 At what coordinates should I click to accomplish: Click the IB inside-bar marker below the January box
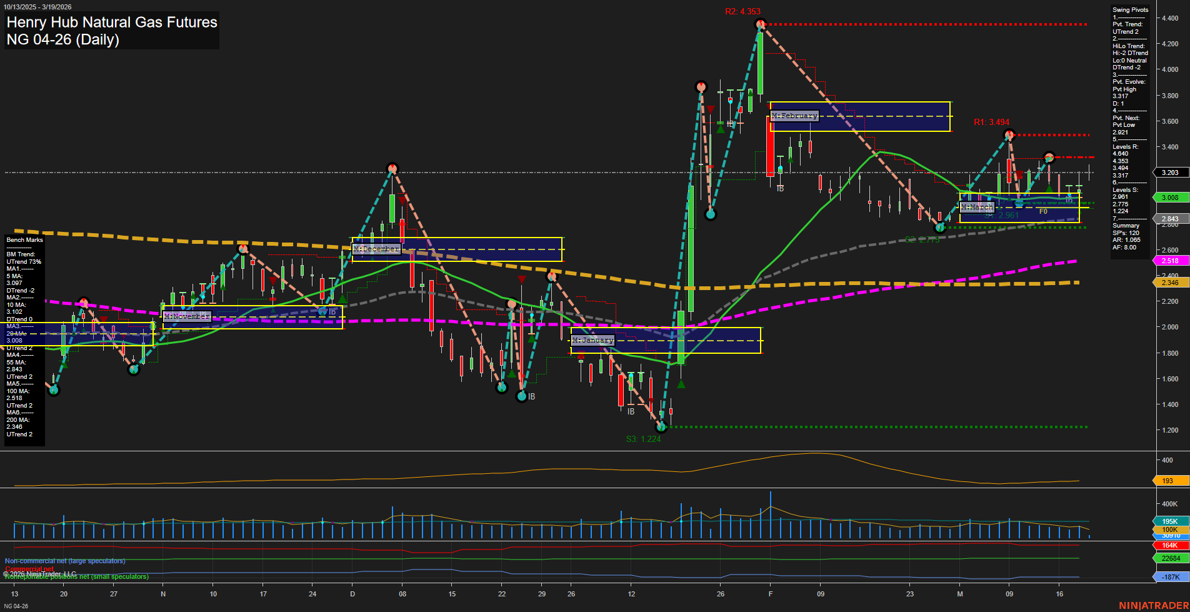point(631,411)
